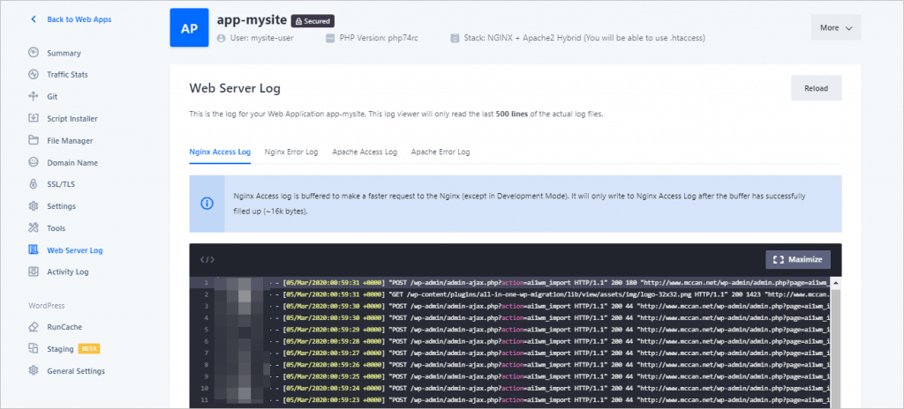The width and height of the screenshot is (904, 409).
Task: Click the Web Server Log heading
Action: 235,89
